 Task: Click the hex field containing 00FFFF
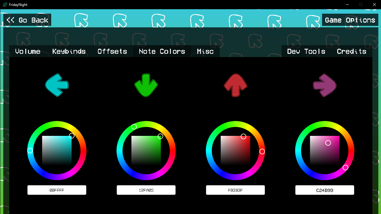tap(57, 190)
